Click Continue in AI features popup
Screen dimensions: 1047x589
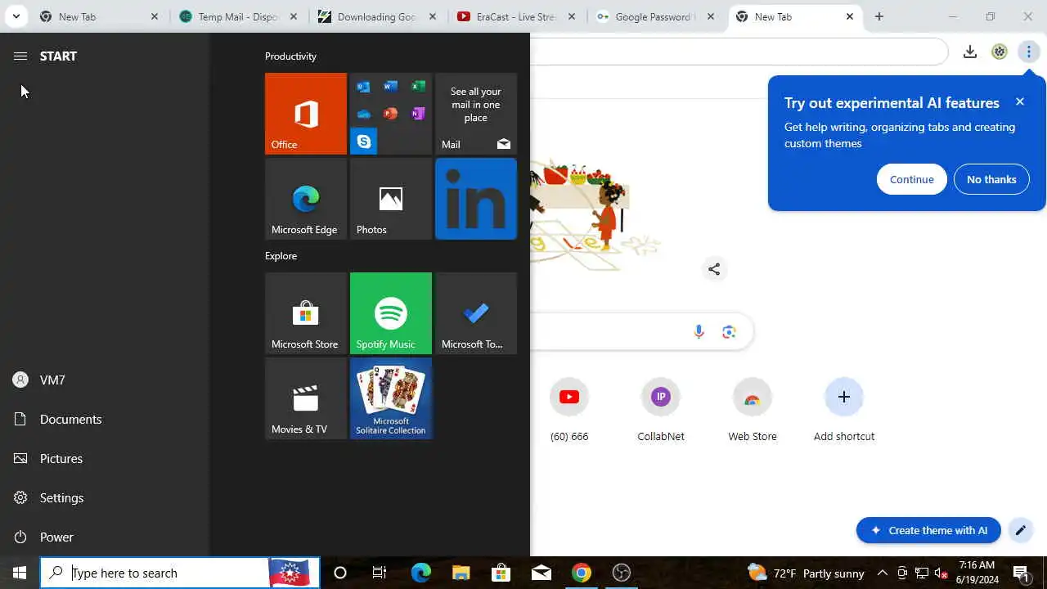(x=912, y=179)
